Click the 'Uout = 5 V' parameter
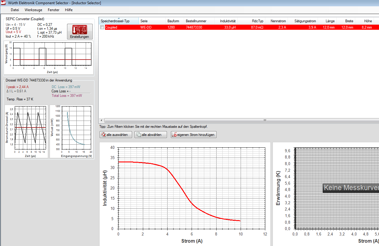 tap(14, 32)
